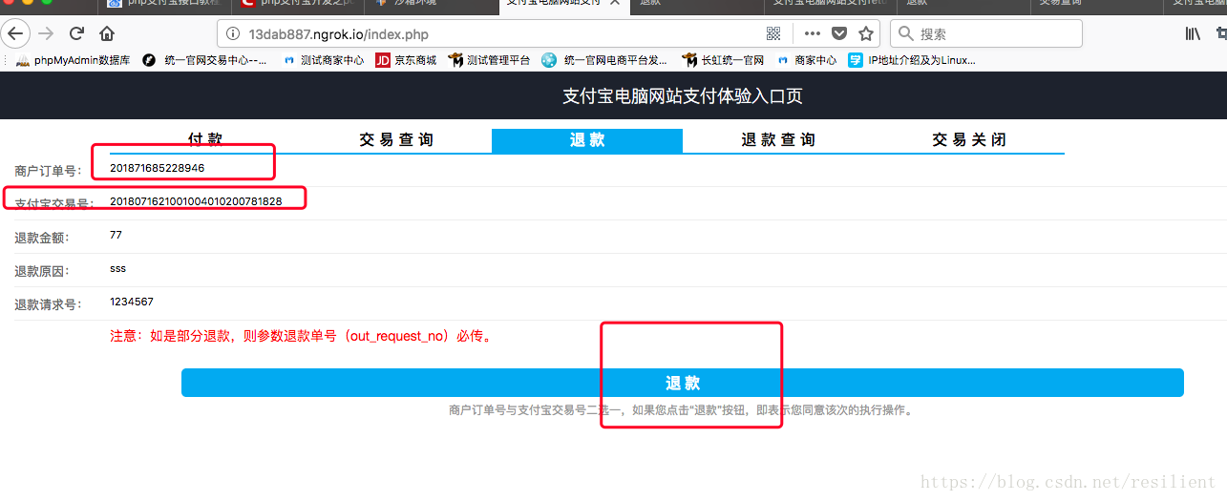Viewport: 1227px width, 501px height.
Task: Open the phpMyAdmin数据库 bookmark
Action: pos(74,60)
